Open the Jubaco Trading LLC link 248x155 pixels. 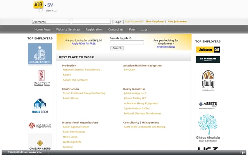[x=135, y=98]
